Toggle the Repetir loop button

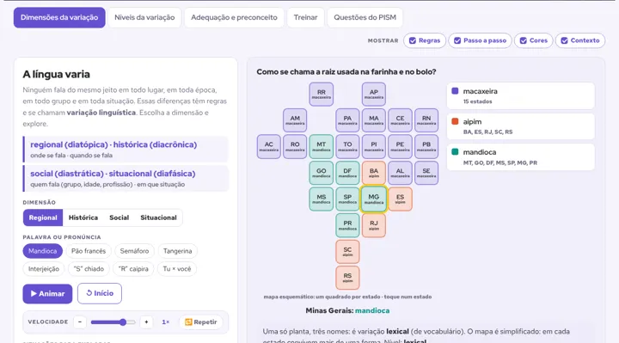pos(201,322)
